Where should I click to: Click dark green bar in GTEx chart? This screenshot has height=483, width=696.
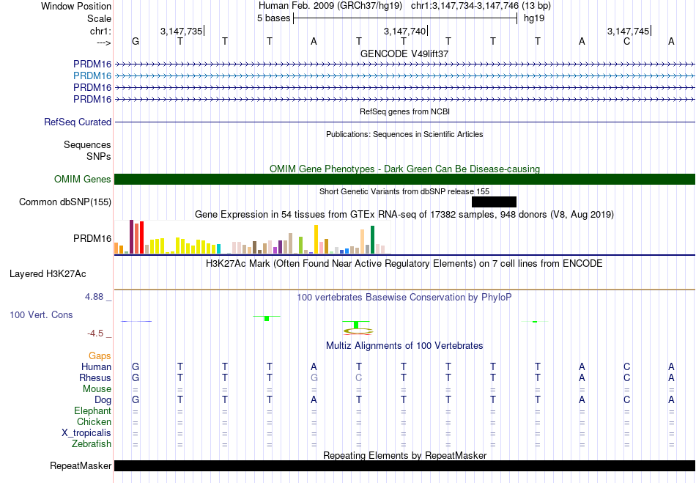(x=372, y=240)
